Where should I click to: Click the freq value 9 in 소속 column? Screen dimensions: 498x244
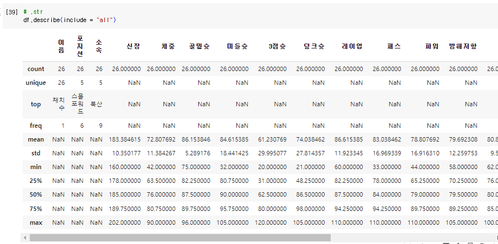tap(100, 126)
